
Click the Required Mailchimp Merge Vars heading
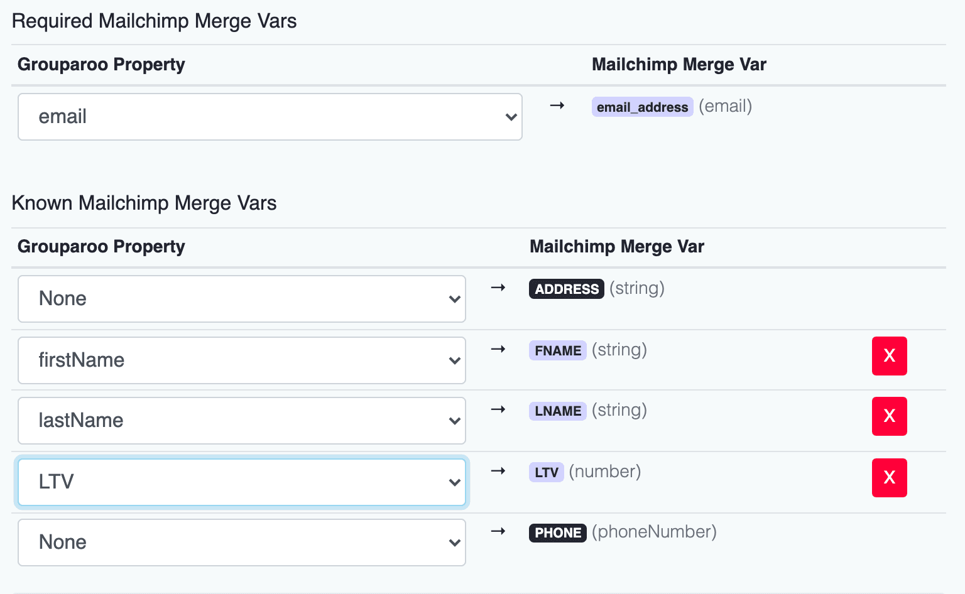[x=154, y=21]
